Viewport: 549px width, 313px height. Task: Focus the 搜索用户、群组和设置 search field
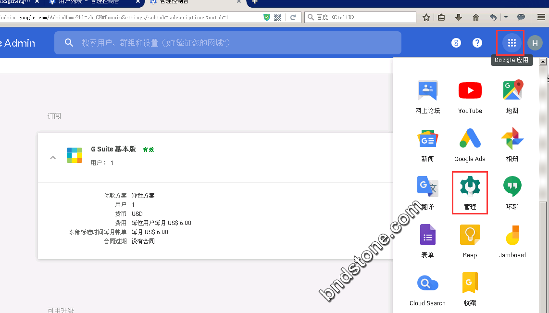click(227, 43)
